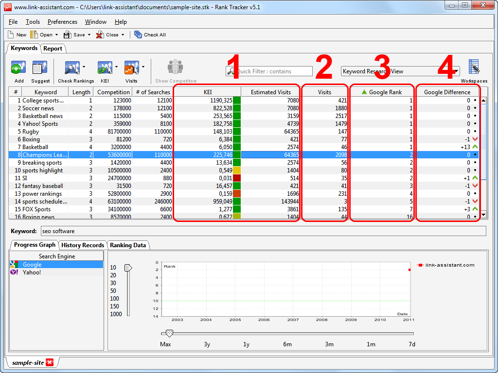This screenshot has width=498, height=373.
Task: Click the red KEI swatch for SI
Action: [x=237, y=178]
